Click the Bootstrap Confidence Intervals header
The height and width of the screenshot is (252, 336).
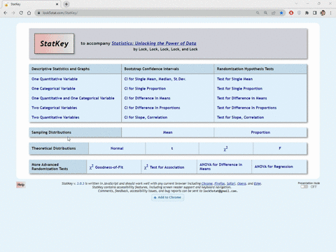pos(151,69)
